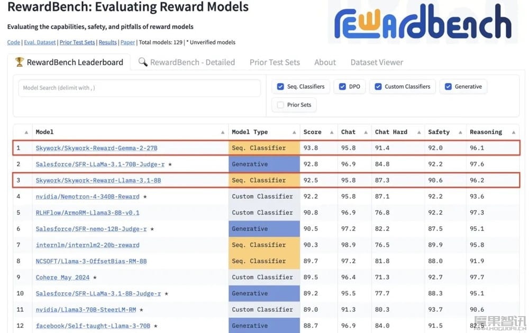This screenshot has width=529, height=333.
Task: Sort by the rank column arrow
Action: pos(26,133)
